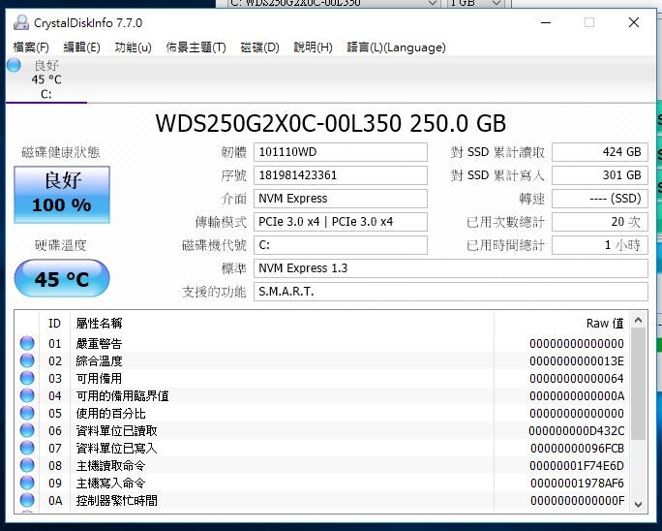
Task: Click status orb for attribute 04 可用的備用臨界值
Action: (x=27, y=395)
